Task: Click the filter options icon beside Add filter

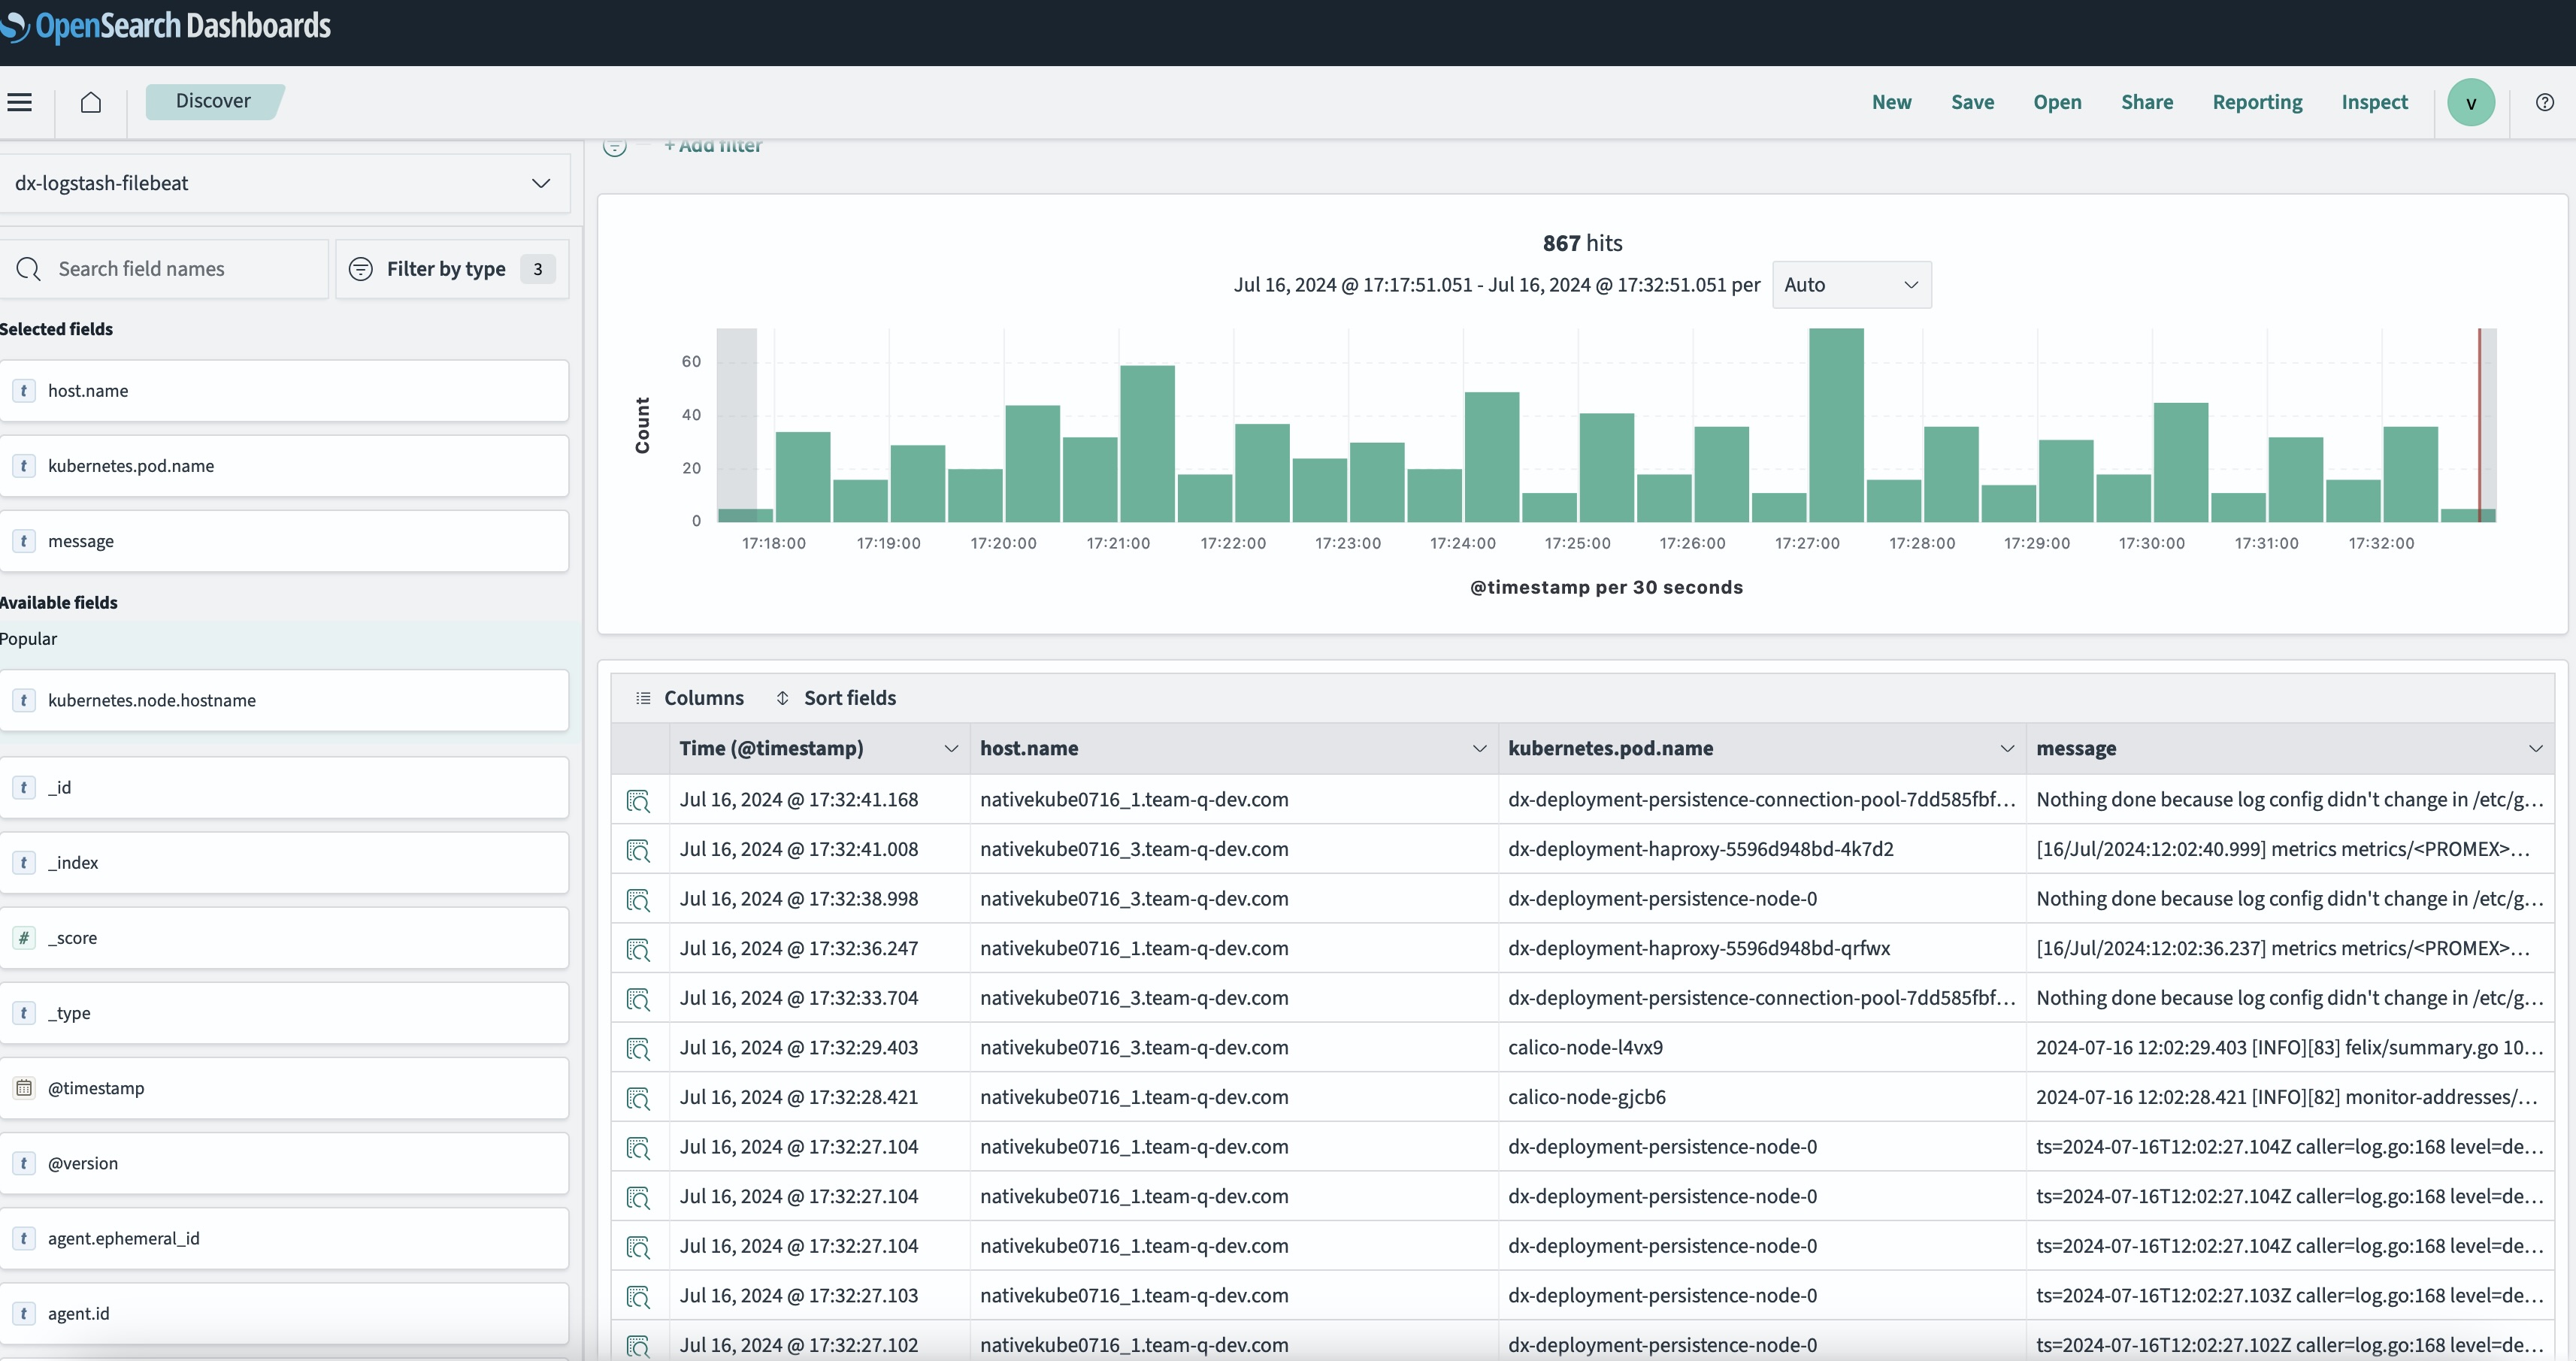Action: 615,147
